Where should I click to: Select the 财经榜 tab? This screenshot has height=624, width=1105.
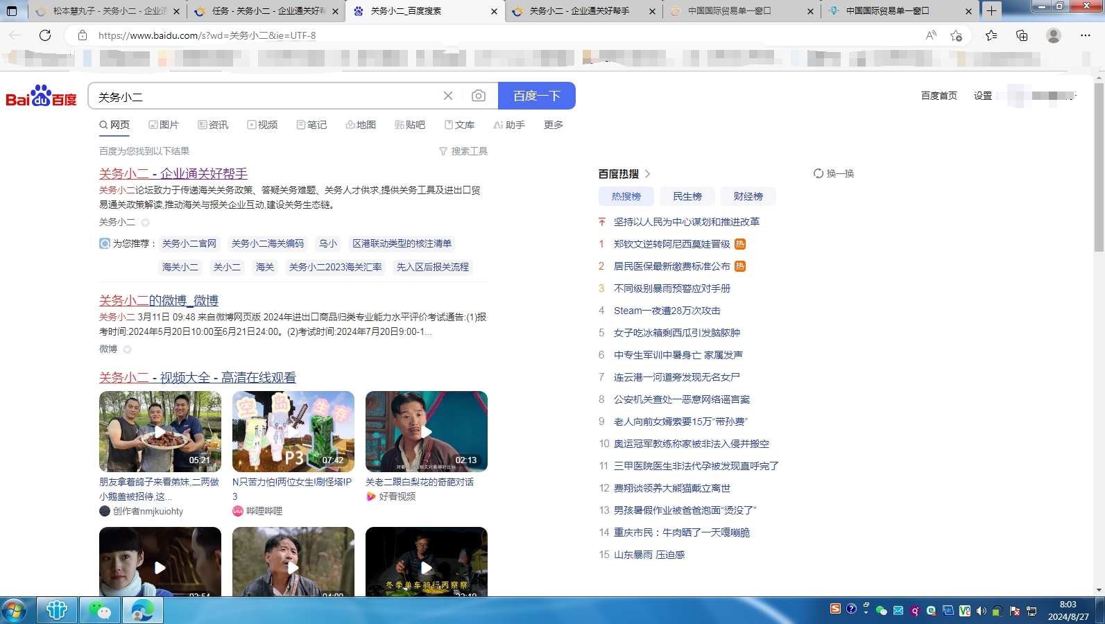(x=748, y=196)
